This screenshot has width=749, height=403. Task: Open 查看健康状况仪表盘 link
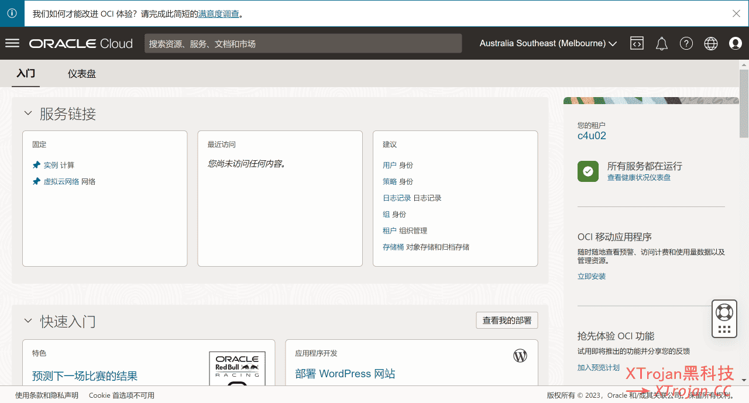coord(639,177)
